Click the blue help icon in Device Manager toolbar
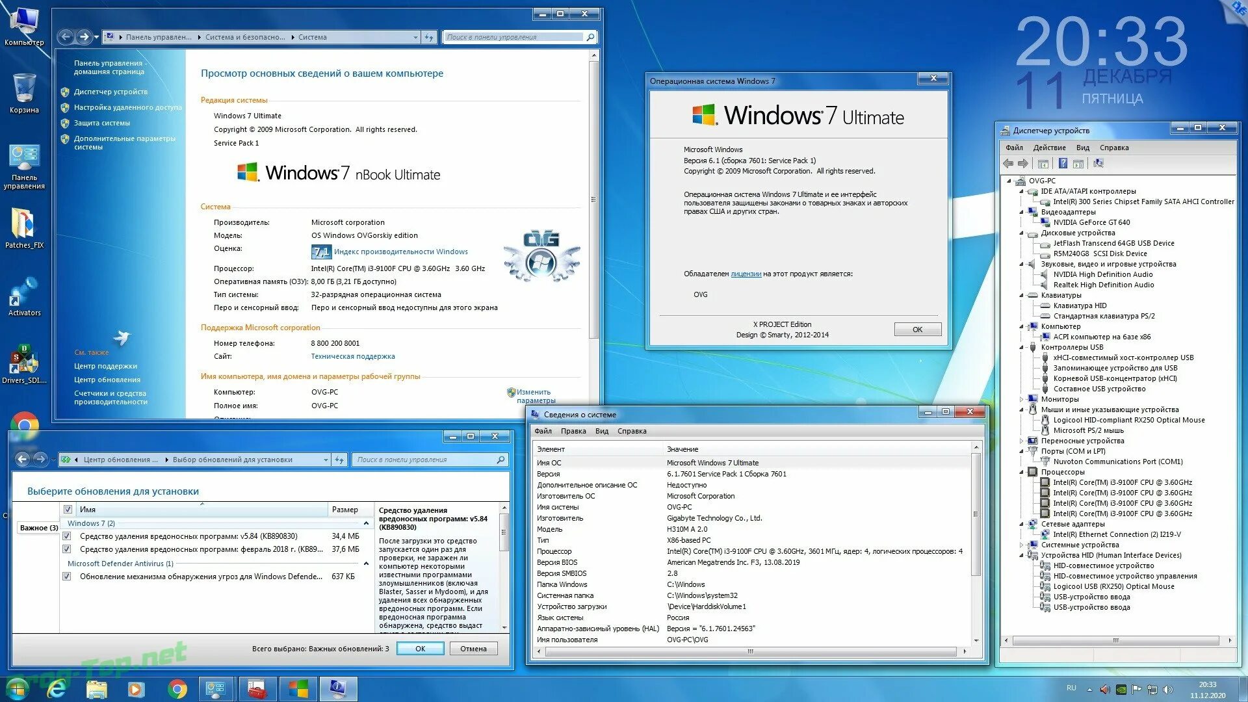The height and width of the screenshot is (702, 1248). coord(1063,164)
